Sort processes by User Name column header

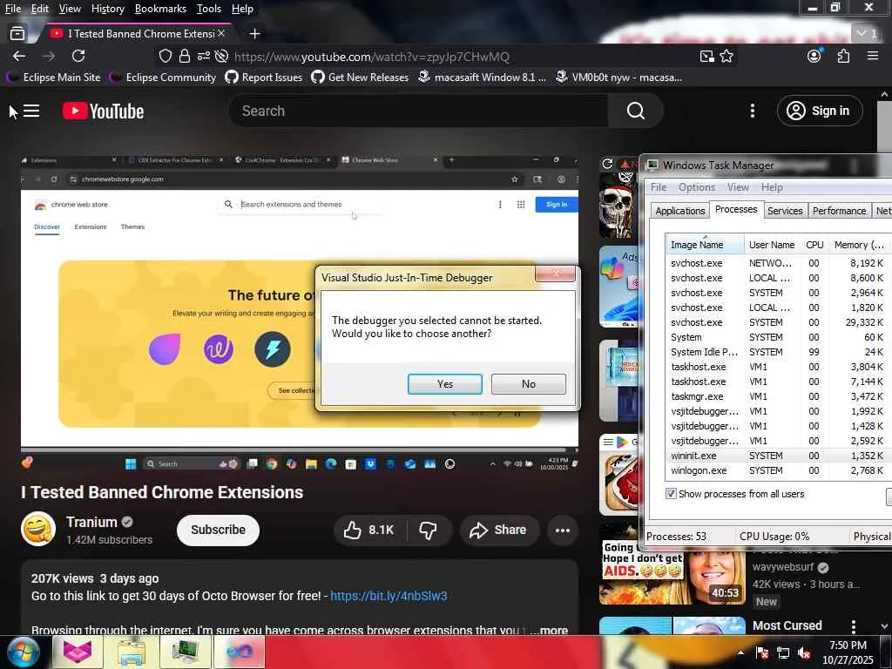coord(772,245)
